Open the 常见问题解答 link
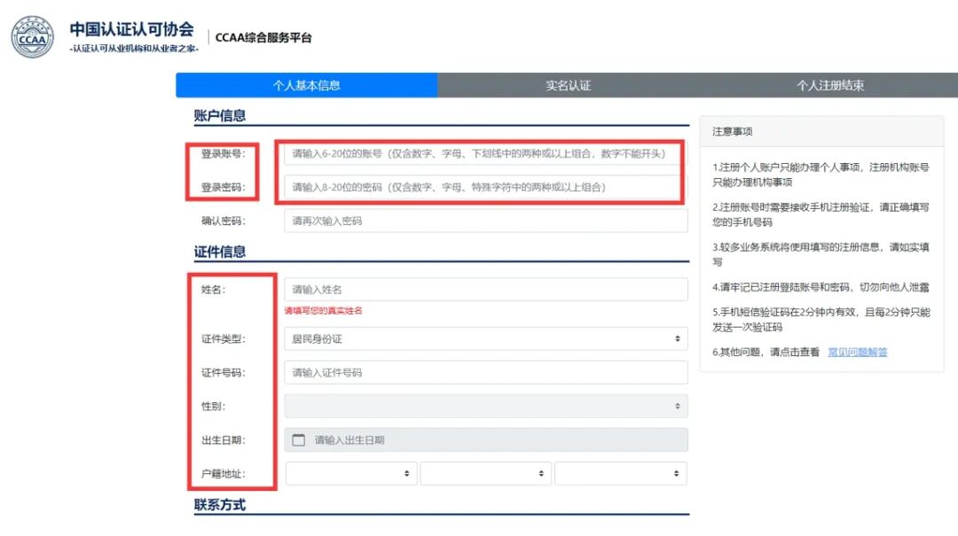This screenshot has height=536, width=958. (857, 352)
